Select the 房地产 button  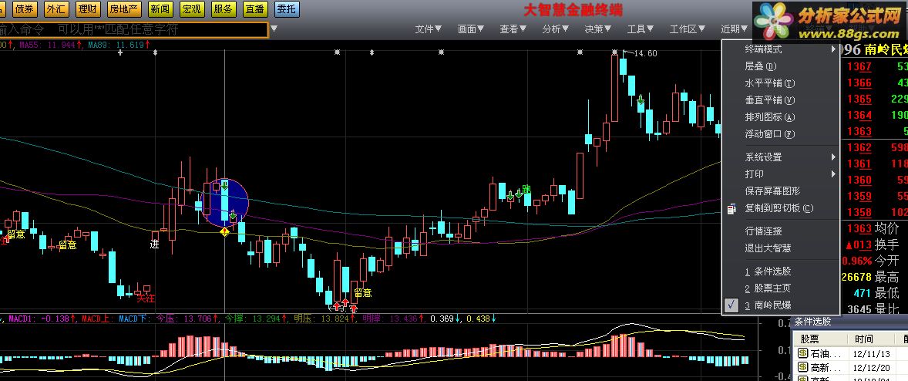click(124, 8)
